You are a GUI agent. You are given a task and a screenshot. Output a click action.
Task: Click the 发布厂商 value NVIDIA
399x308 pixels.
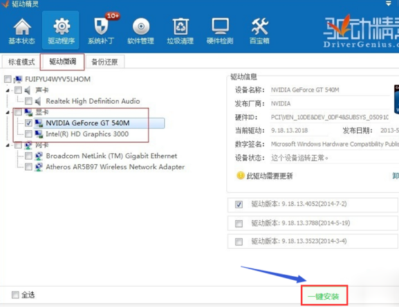[x=281, y=104]
